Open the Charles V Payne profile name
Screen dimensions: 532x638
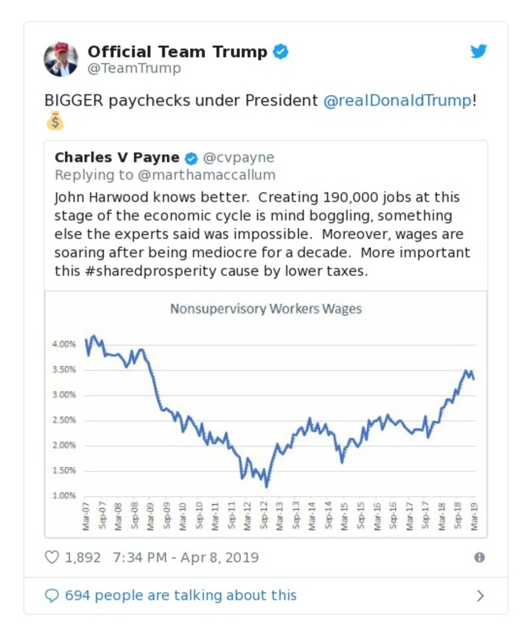pyautogui.click(x=117, y=158)
